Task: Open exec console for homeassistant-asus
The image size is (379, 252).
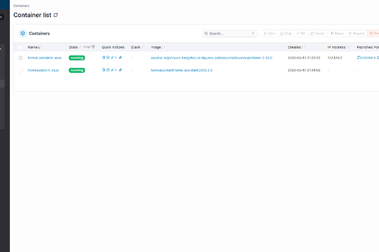Action: point(116,70)
